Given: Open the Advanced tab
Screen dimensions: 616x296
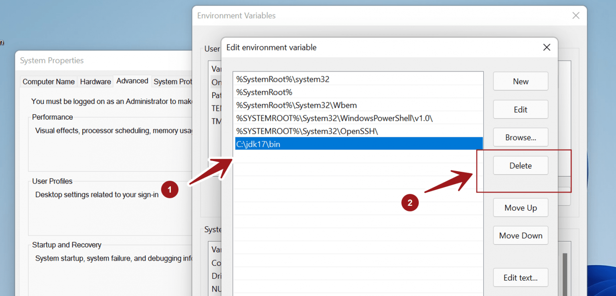Looking at the screenshot, I should 132,81.
